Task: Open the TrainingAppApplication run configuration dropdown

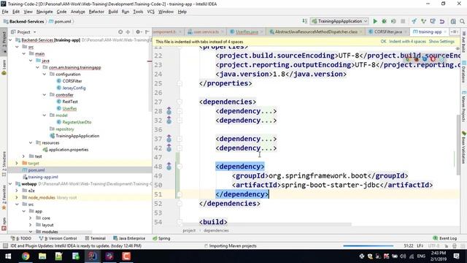Action: point(340,21)
